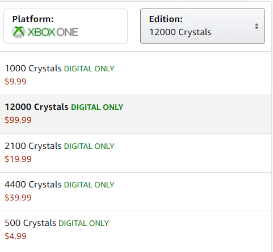Image resolution: width=273 pixels, height=252 pixels.
Task: Click DIGITAL ONLY label beside 1000 Crystals
Action: click(x=89, y=69)
